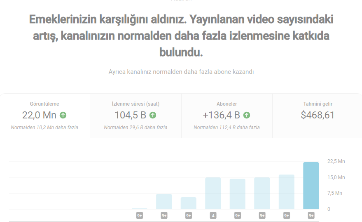
Task: Click 'Normalden 112,4 B daha fazla' text
Action: click(227, 128)
